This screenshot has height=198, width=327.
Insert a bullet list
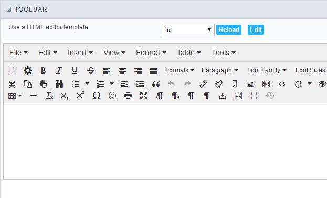(x=76, y=84)
